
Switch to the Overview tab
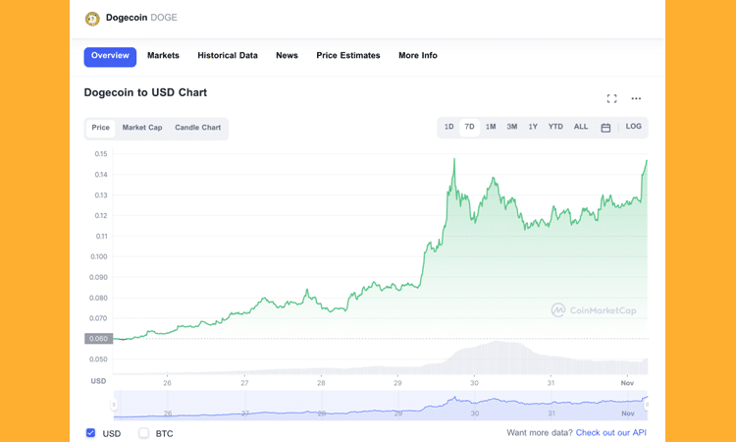tap(110, 57)
